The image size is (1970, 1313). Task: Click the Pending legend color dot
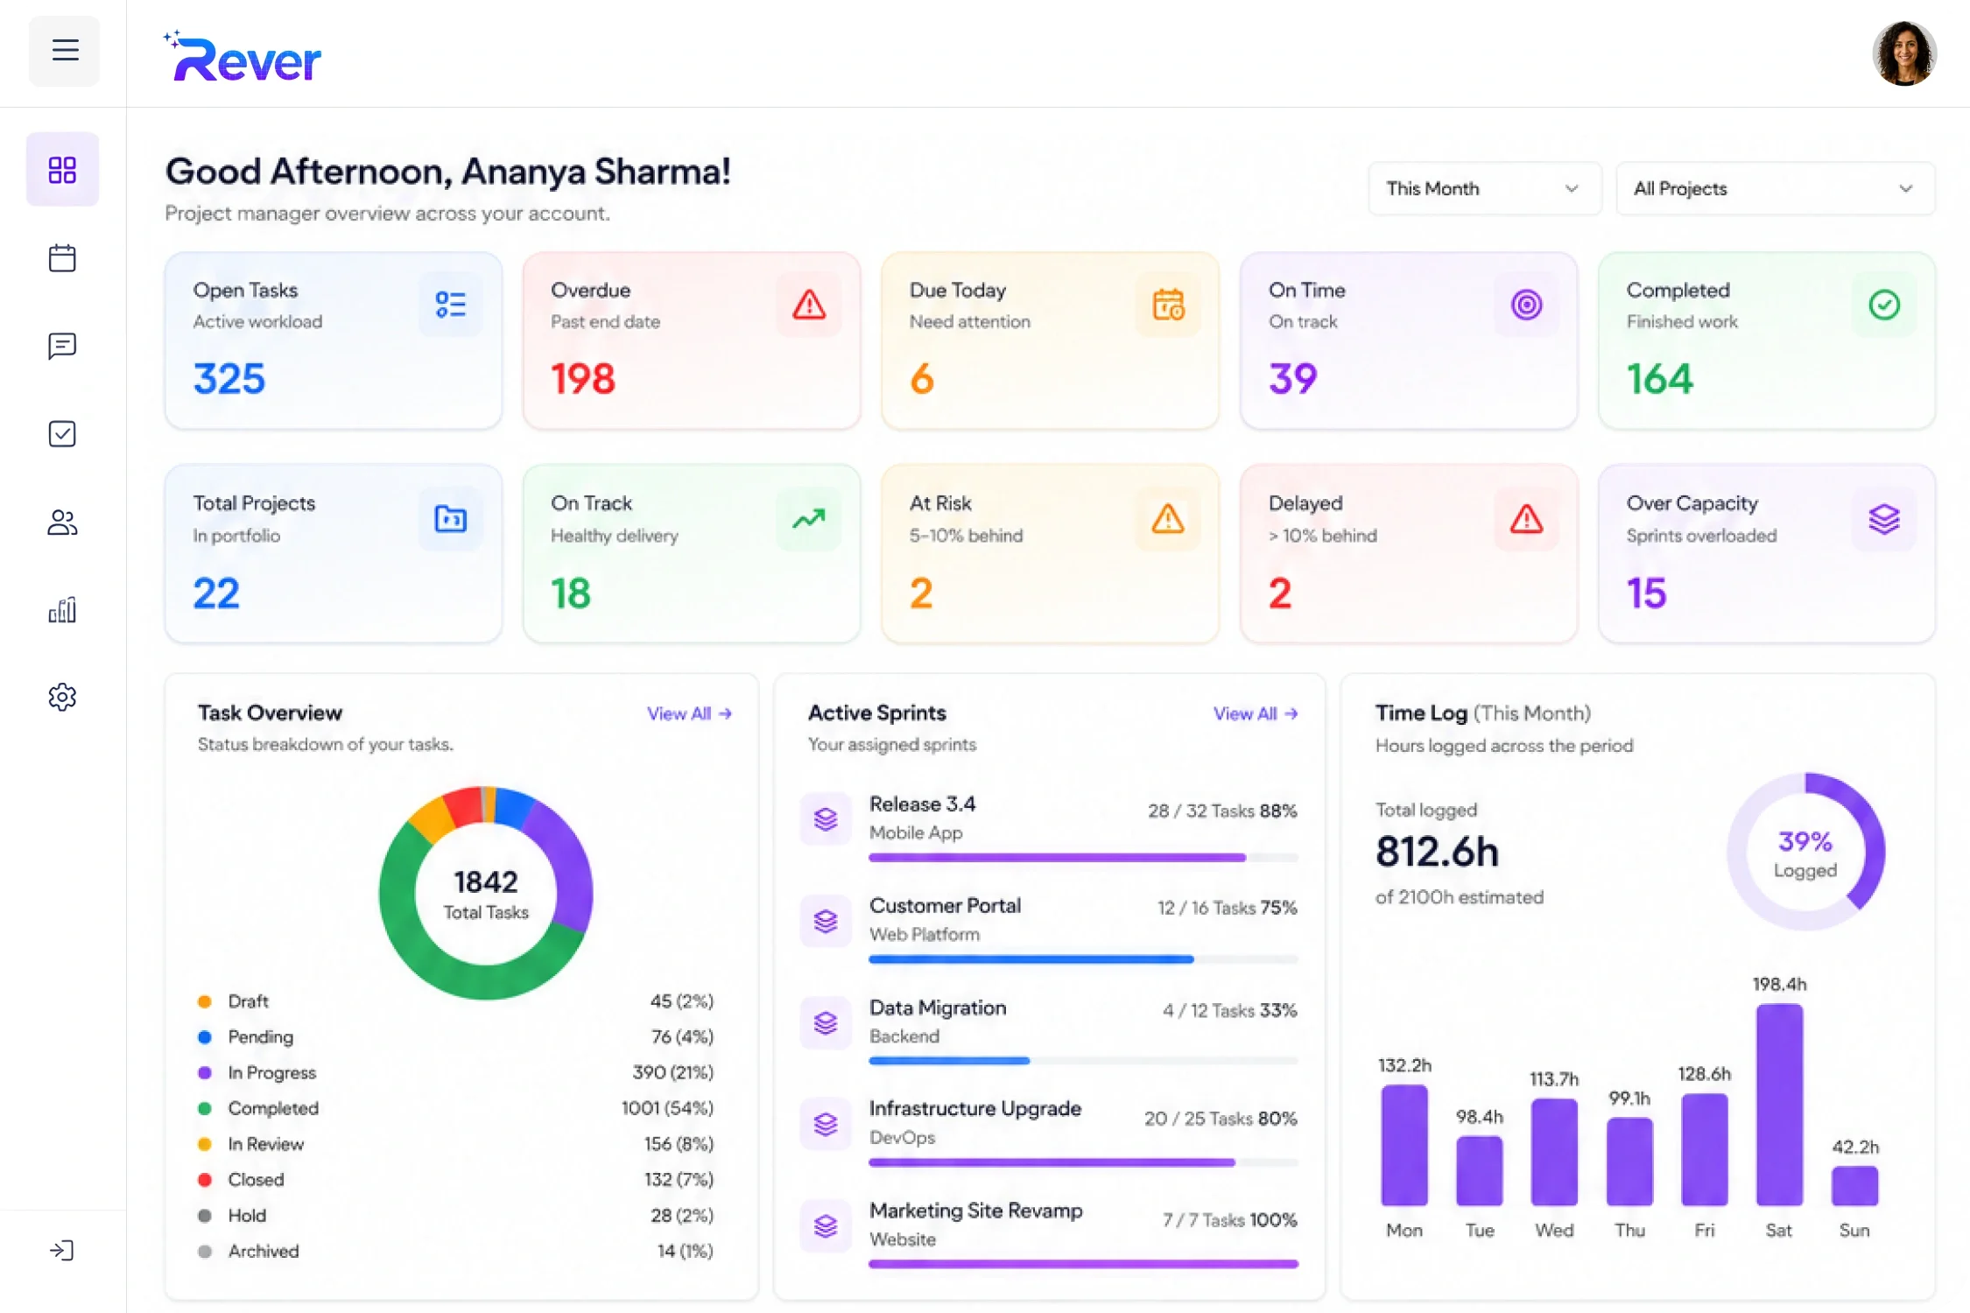point(205,1037)
